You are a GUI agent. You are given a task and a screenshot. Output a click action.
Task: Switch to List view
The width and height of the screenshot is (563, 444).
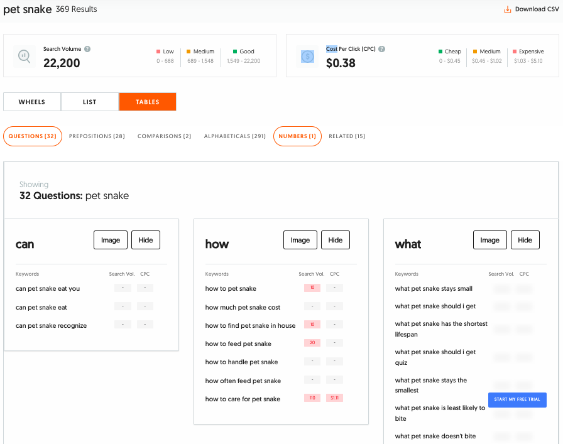coord(90,102)
